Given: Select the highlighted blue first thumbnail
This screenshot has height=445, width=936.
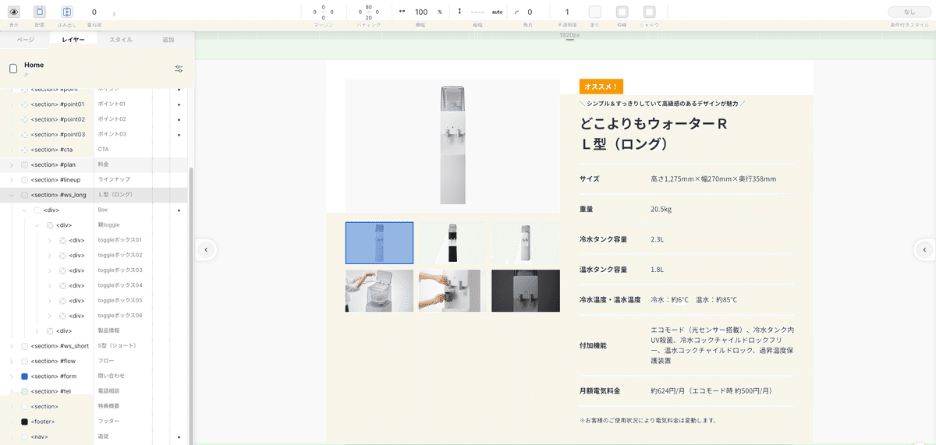Looking at the screenshot, I should (380, 242).
